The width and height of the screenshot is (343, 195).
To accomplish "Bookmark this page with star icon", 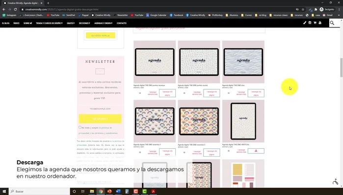I will [x=303, y=9].
